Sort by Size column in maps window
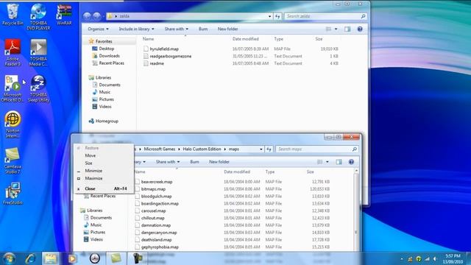Viewport: 471px width, 265px height. (x=311, y=172)
